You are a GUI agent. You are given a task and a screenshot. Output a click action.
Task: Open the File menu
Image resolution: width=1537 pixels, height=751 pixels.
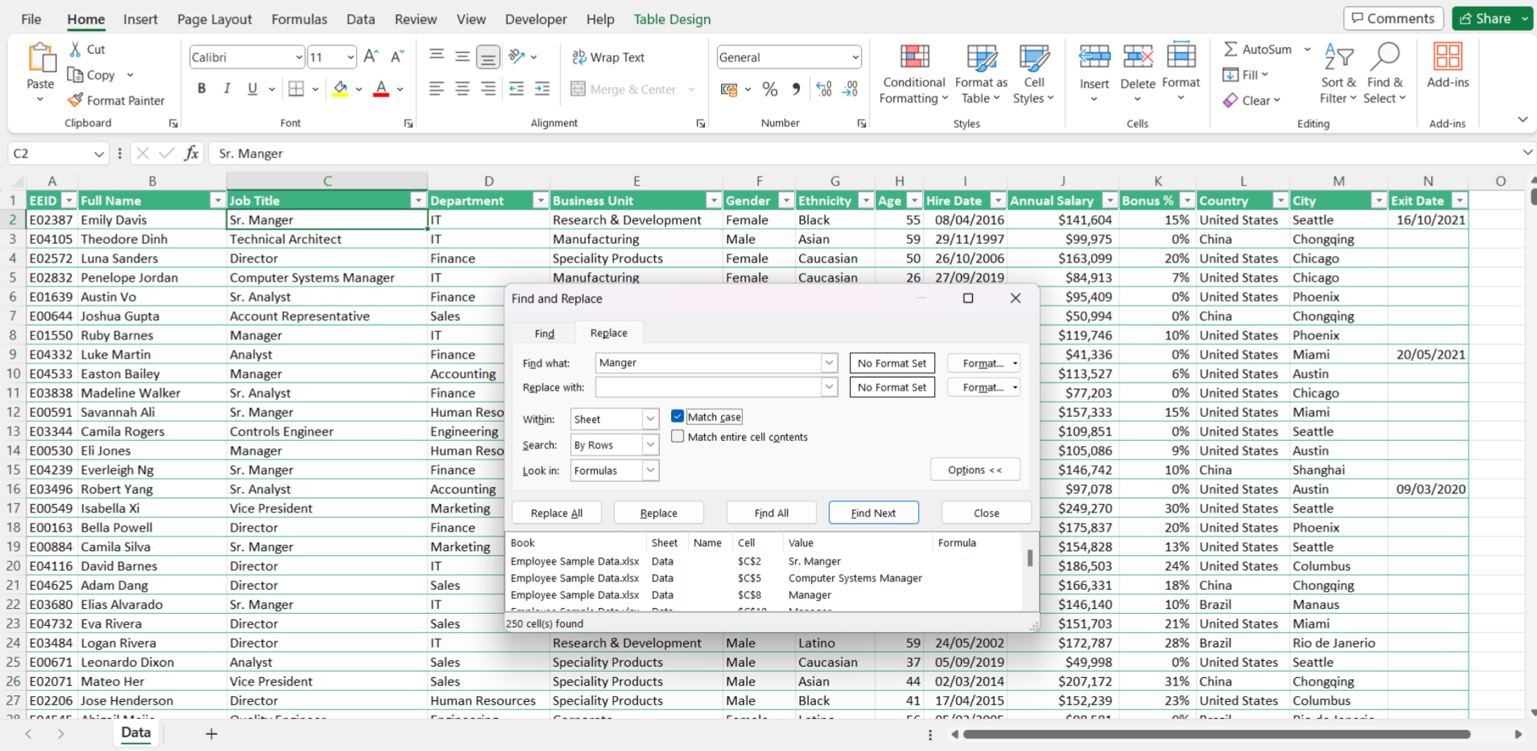coord(31,19)
